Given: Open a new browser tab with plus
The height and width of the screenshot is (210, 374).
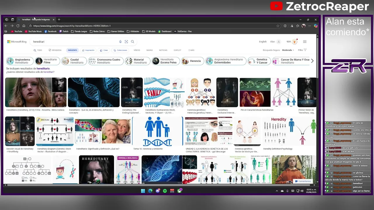Looking at the screenshot, I should tap(59, 20).
